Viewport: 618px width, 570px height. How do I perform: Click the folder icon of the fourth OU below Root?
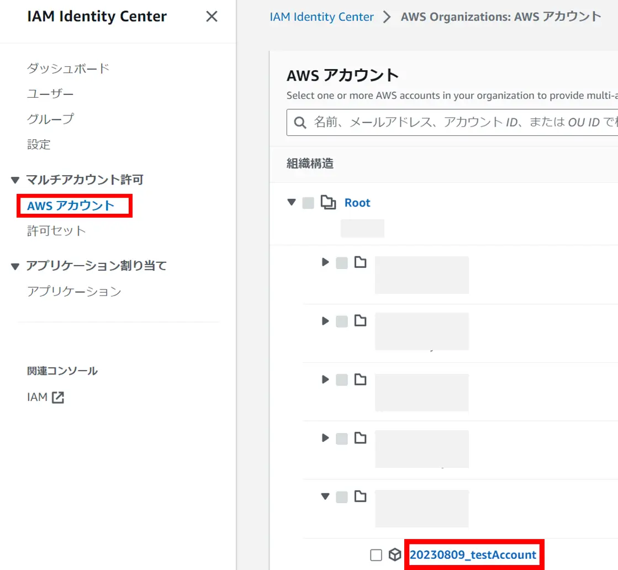coord(360,437)
